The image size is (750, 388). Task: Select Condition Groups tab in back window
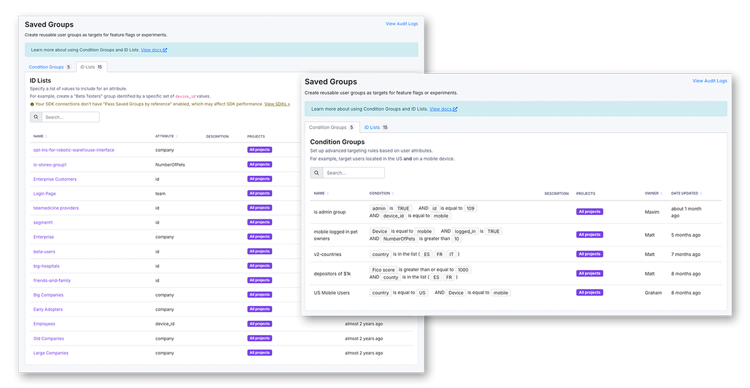tap(50, 67)
